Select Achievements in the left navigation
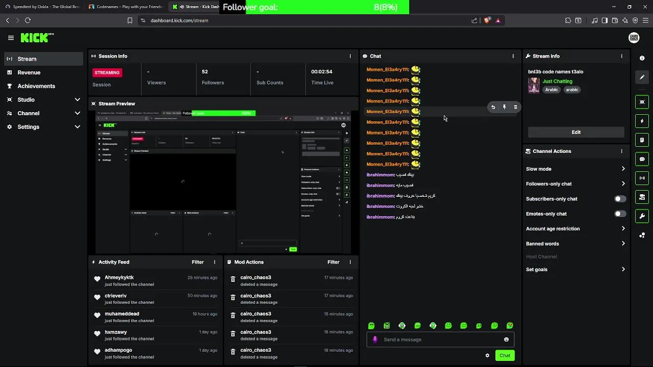Image resolution: width=653 pixels, height=367 pixels. coord(43,86)
